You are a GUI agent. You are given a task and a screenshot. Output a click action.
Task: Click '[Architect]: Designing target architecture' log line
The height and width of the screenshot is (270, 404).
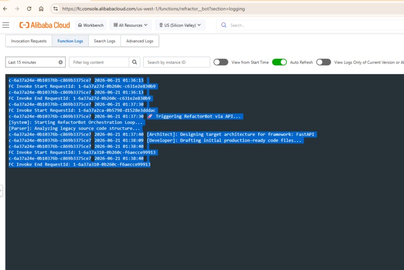click(x=231, y=134)
